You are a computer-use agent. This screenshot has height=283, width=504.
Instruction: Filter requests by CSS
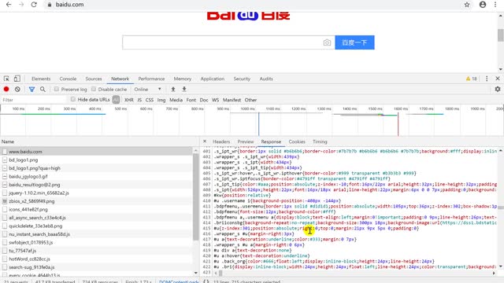tap(150, 100)
